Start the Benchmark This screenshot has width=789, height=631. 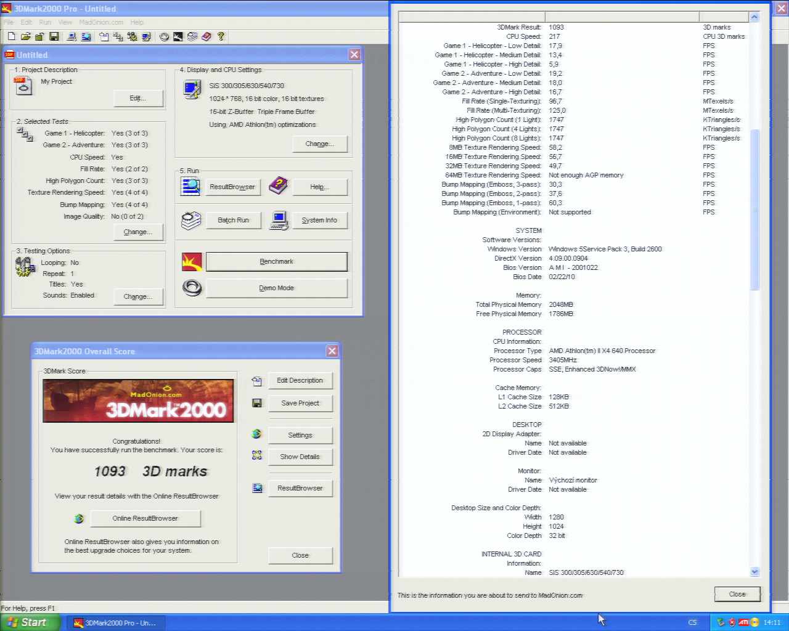coord(277,261)
